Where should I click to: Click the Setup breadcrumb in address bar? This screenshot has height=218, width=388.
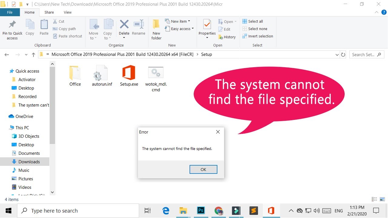(206, 54)
